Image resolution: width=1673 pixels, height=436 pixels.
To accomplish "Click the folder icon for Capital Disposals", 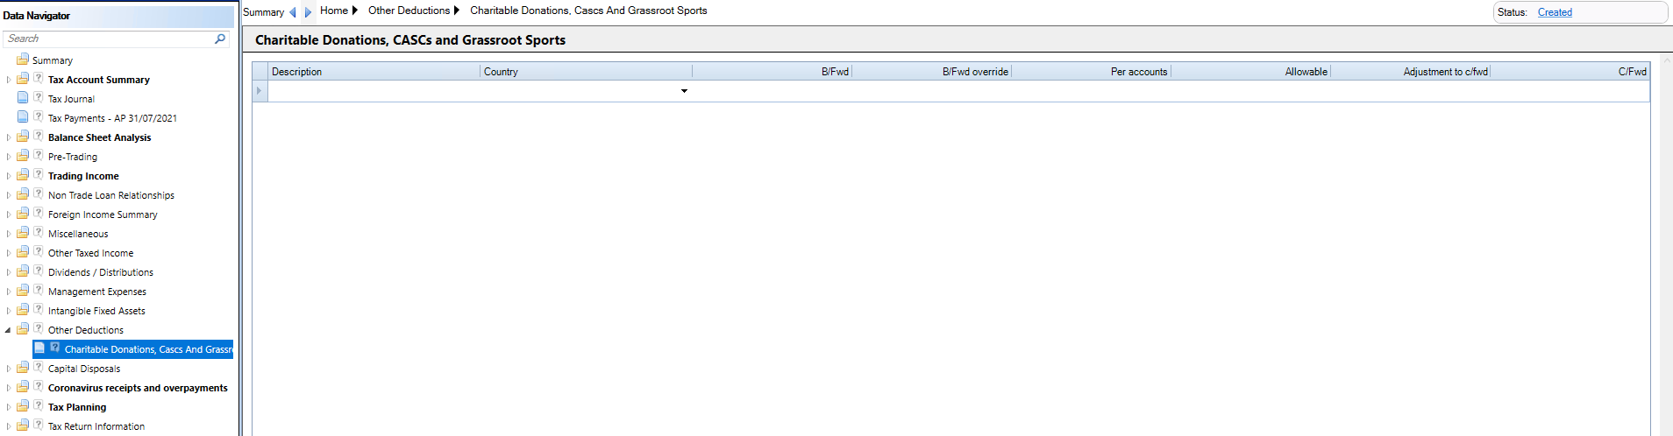I will [23, 368].
